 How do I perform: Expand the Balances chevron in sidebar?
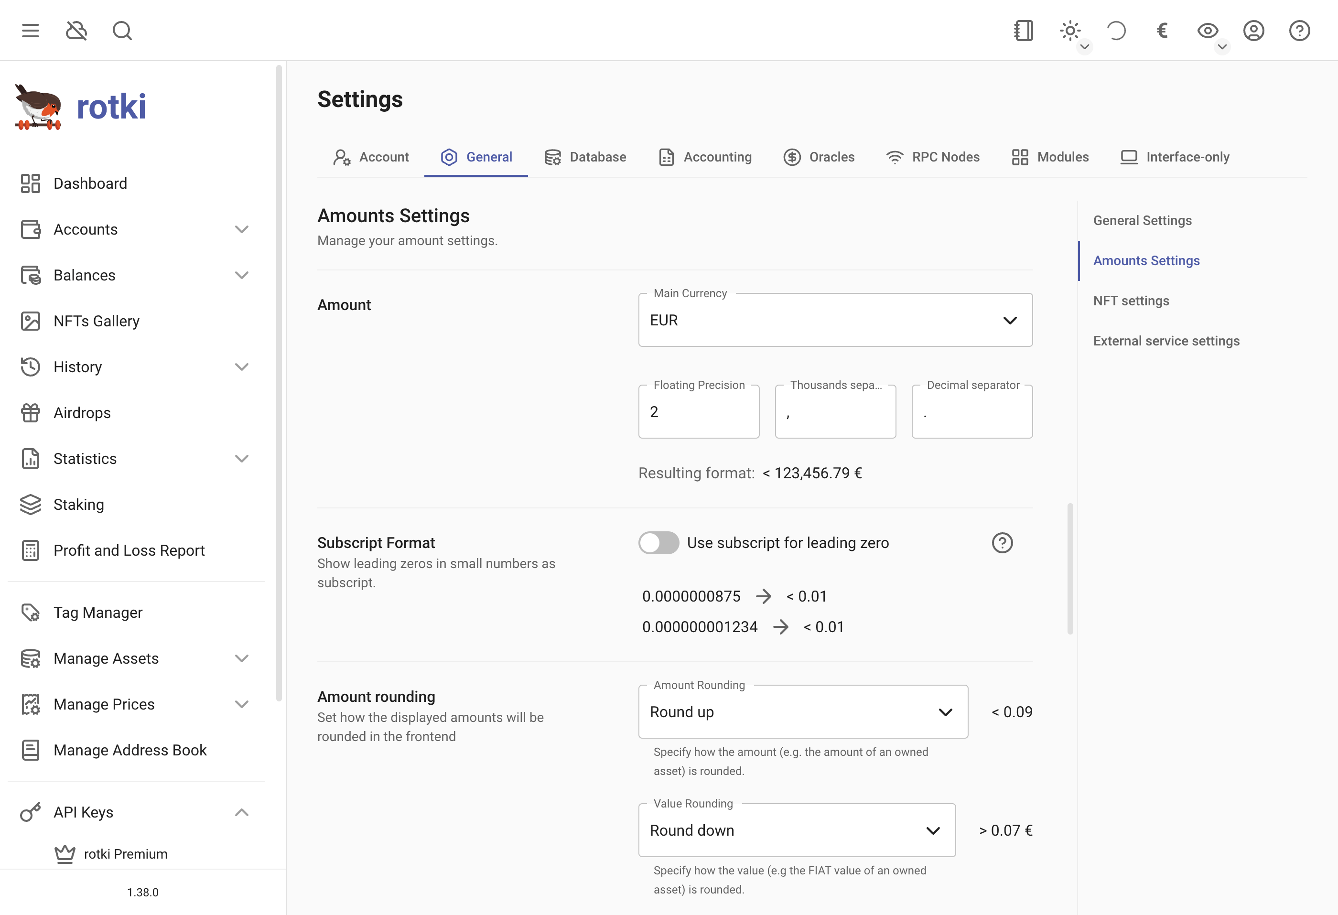pyautogui.click(x=242, y=275)
